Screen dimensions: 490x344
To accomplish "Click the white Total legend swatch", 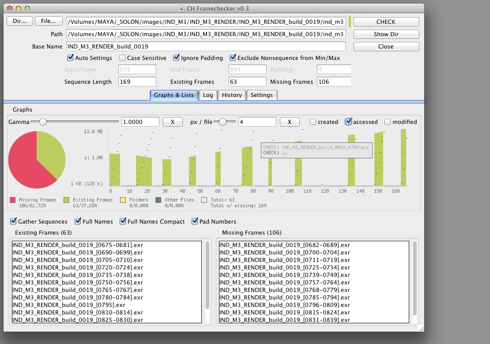I will pyautogui.click(x=204, y=200).
